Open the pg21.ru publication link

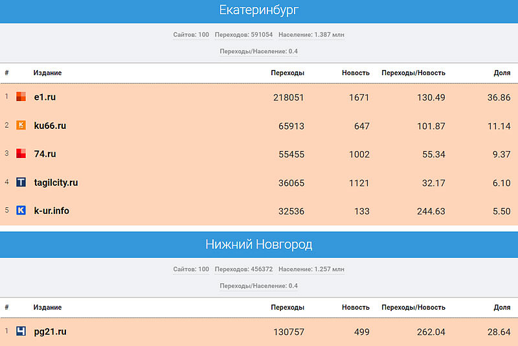[x=50, y=332]
